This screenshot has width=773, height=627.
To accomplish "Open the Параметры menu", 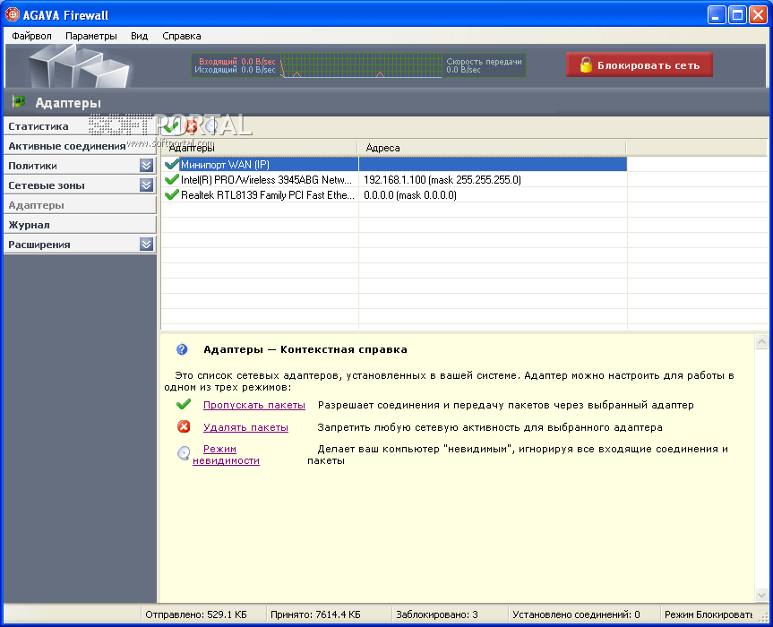I will (91, 36).
